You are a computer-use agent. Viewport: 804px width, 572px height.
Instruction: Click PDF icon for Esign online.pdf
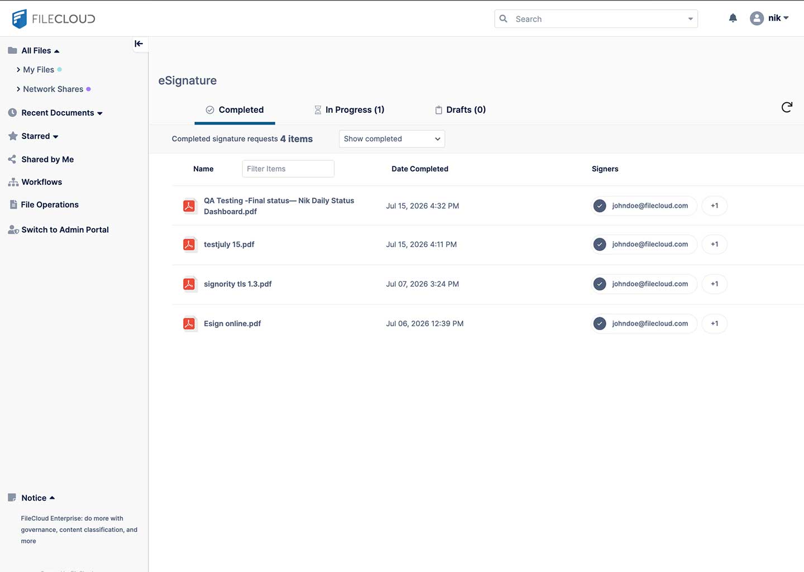(x=189, y=324)
